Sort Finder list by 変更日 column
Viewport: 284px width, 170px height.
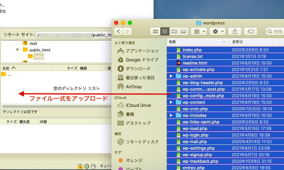coord(255,42)
